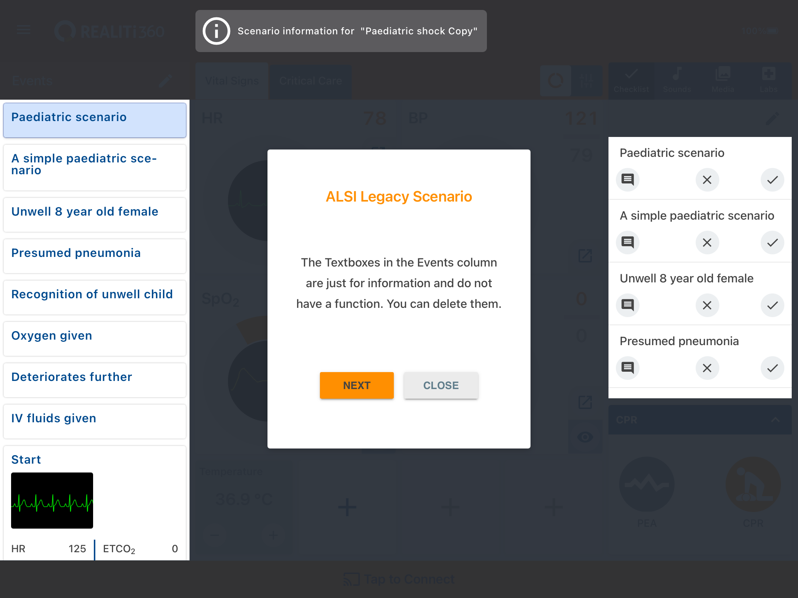Open the Media panel icon
Image resolution: width=798 pixels, height=598 pixels.
723,80
